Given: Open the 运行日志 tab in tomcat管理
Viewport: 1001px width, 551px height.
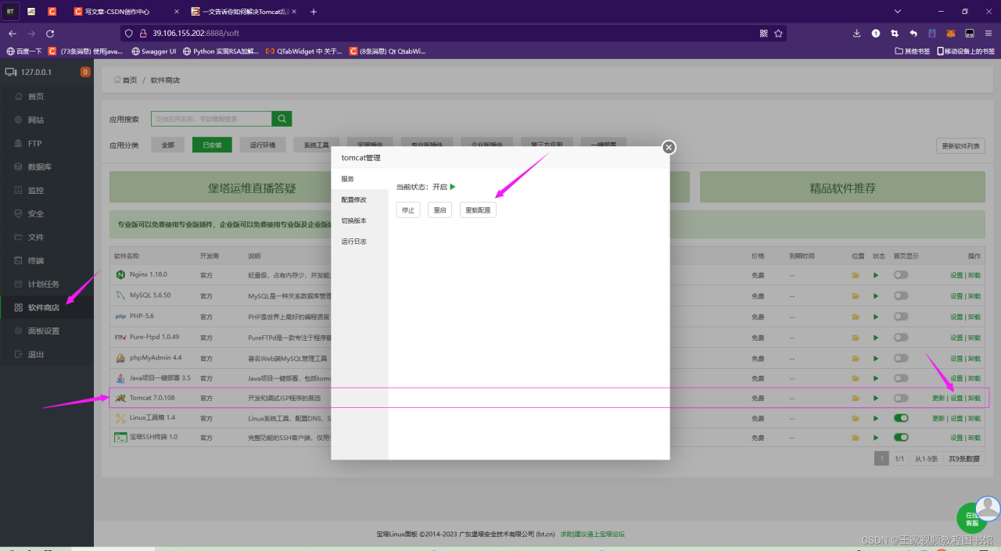Looking at the screenshot, I should [x=353, y=241].
